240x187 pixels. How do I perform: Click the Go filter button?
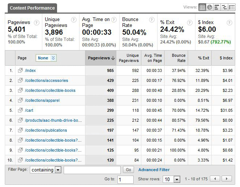[128, 170]
